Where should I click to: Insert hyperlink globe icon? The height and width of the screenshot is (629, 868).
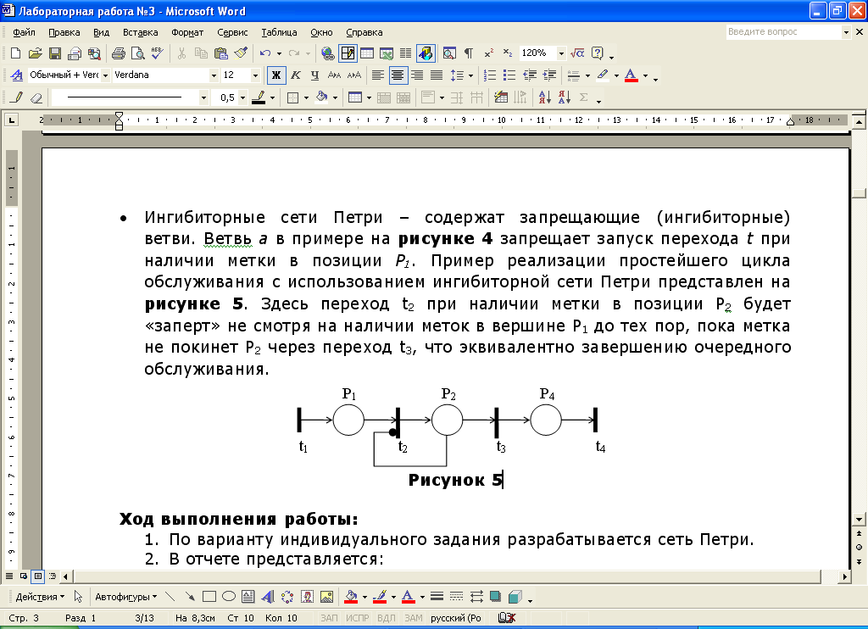328,53
